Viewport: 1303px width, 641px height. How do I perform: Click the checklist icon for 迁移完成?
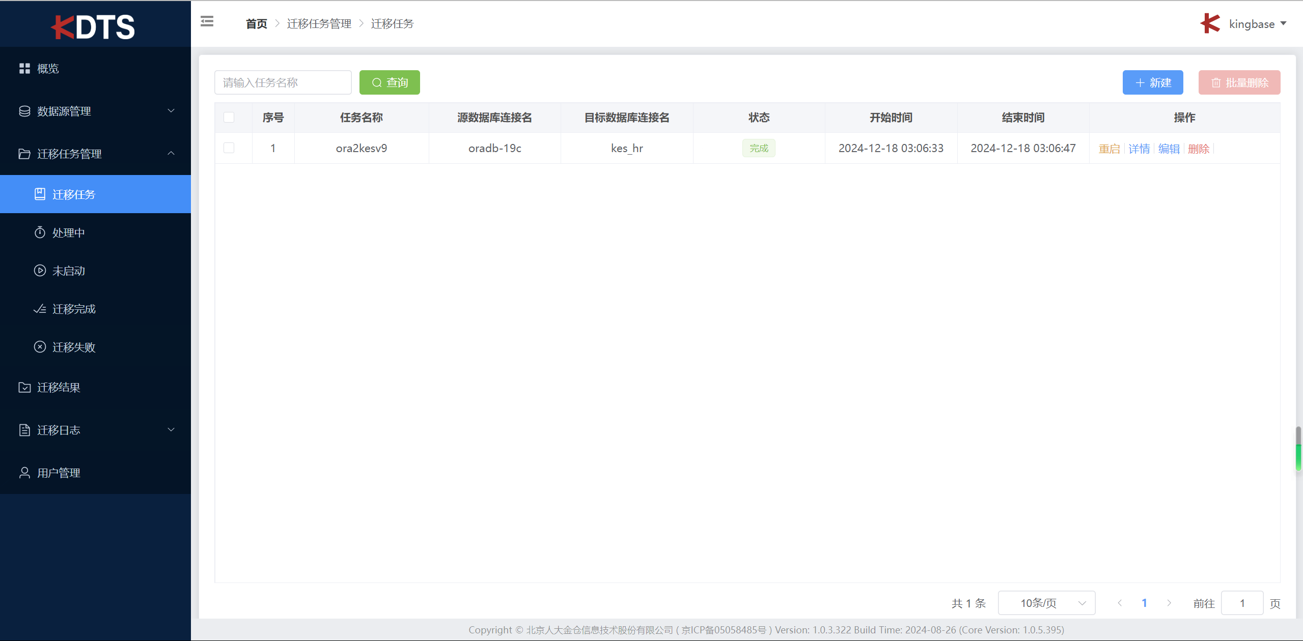[40, 309]
